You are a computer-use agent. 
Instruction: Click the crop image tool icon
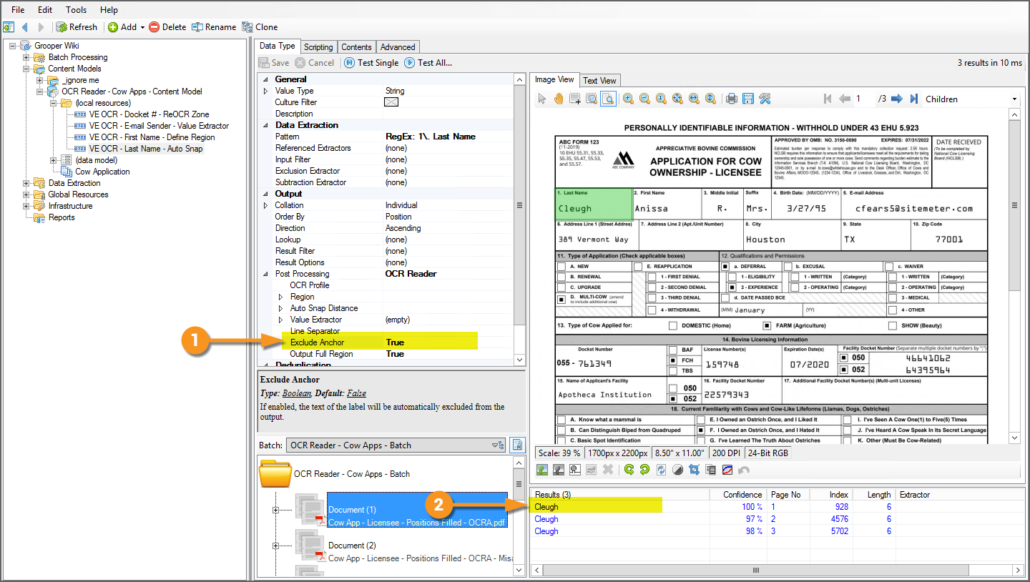click(694, 470)
